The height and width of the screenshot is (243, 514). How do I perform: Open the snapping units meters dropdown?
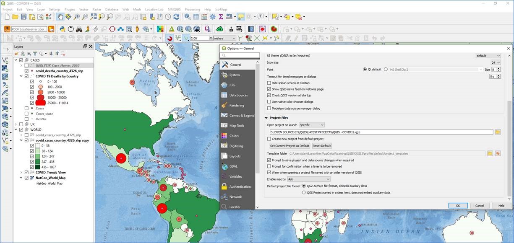(x=225, y=38)
